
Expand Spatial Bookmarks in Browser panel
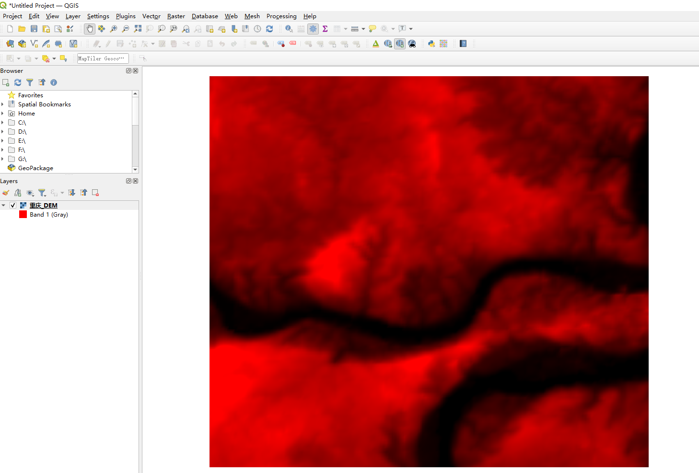[x=4, y=104]
